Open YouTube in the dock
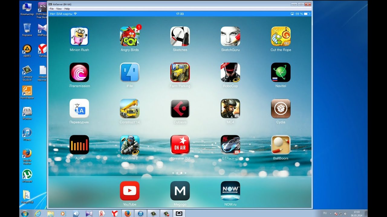 click(130, 191)
